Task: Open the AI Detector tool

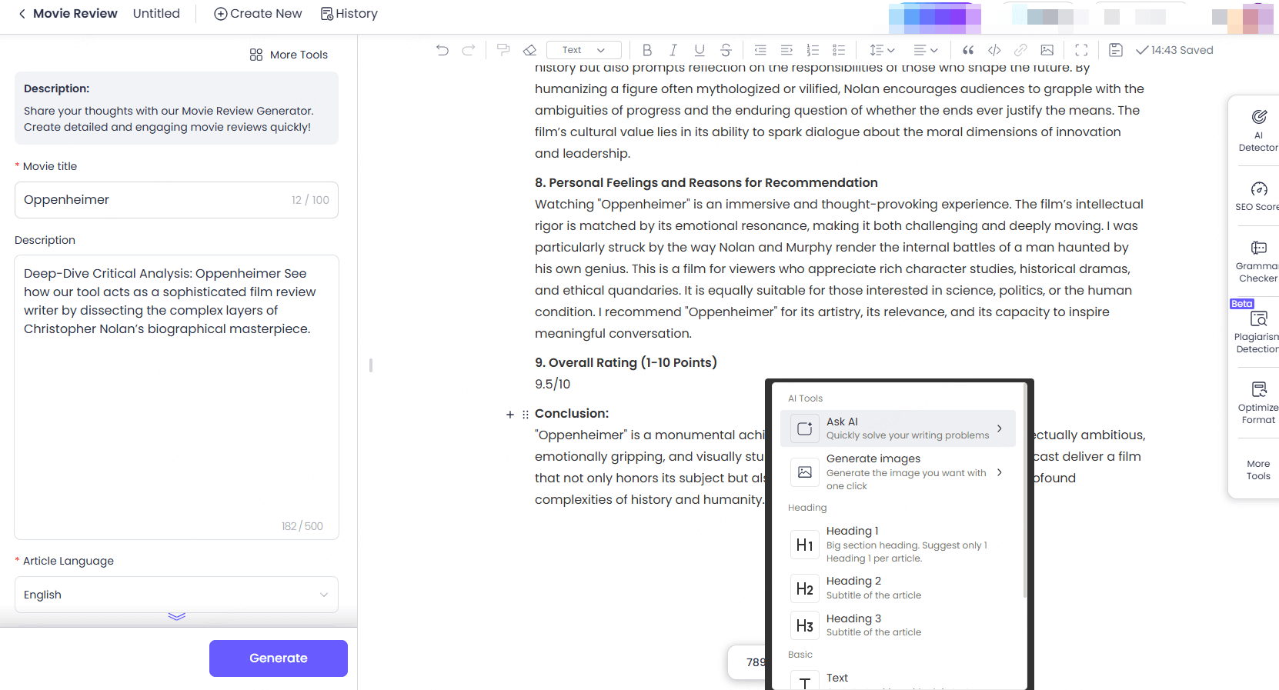Action: point(1258,129)
